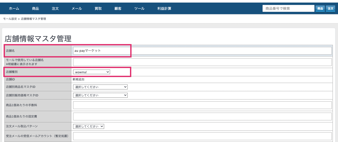Expand the 店舗別商品名マスタID dropdown
Screen dimensions: 338x142
[x=100, y=87]
